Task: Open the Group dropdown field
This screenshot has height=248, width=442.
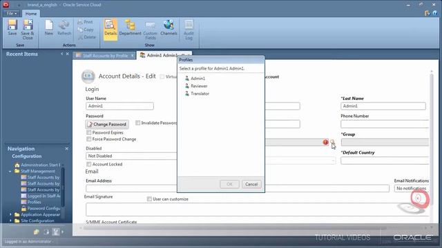Action: point(385,143)
